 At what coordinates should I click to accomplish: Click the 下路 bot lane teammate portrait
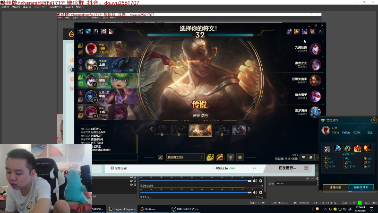point(91,112)
